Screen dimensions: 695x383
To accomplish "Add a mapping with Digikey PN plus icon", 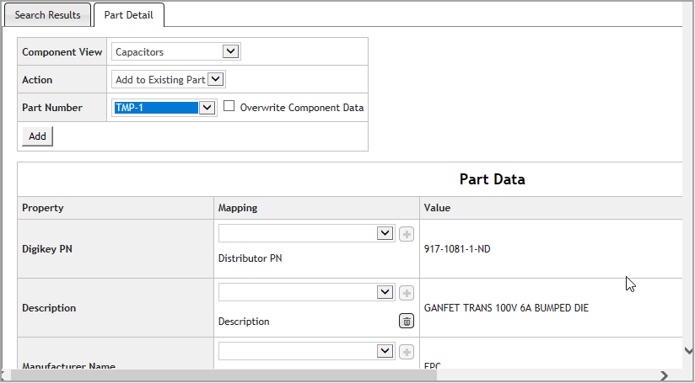I will coord(407,234).
